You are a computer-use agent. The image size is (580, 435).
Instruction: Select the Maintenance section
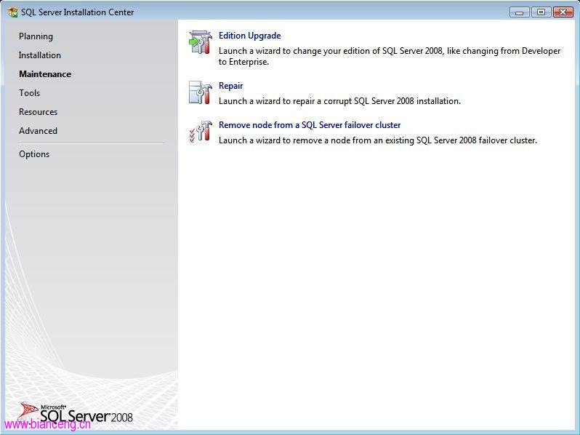click(x=45, y=74)
